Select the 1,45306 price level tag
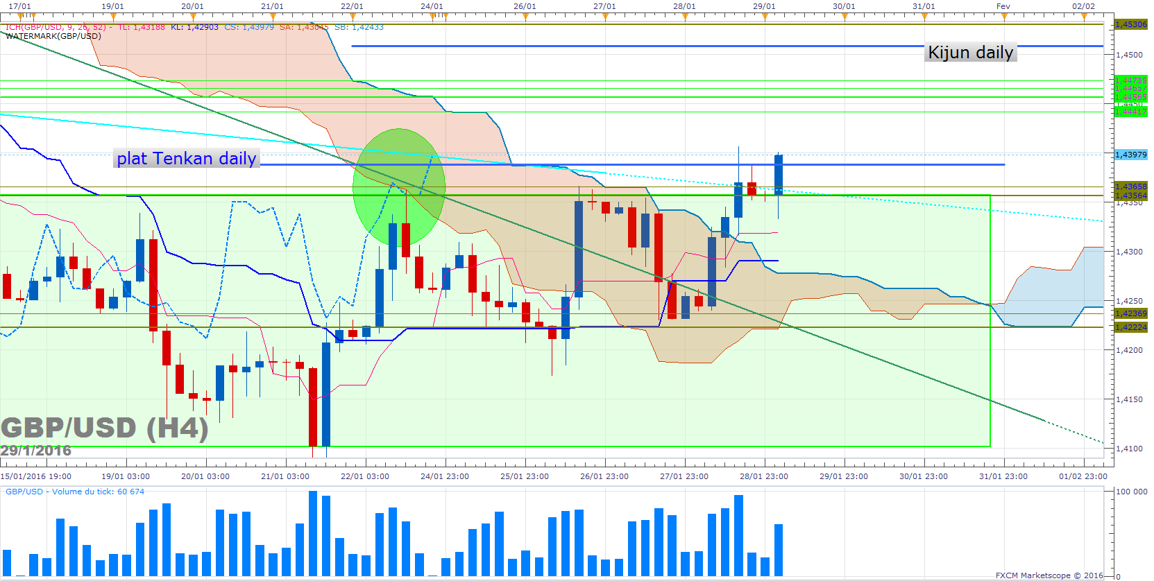Image resolution: width=1154 pixels, height=581 pixels. click(x=1130, y=24)
